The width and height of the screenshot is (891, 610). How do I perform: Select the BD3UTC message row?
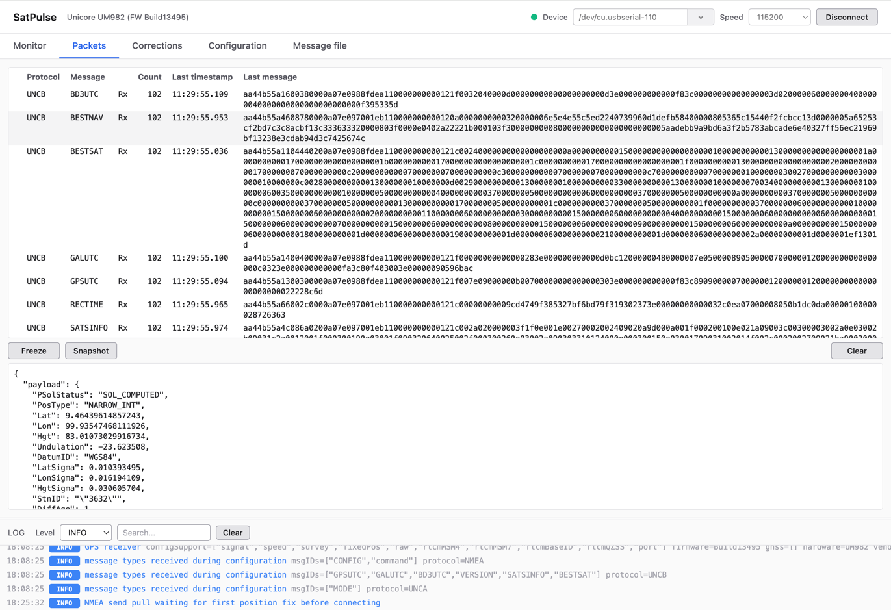[445, 99]
